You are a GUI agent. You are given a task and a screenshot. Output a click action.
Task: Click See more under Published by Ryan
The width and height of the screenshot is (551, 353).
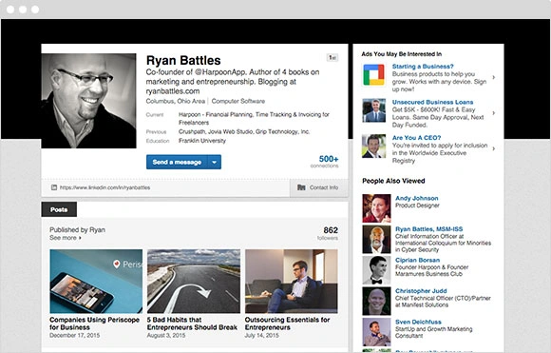(x=66, y=238)
